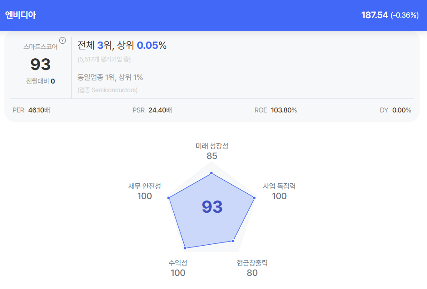
Task: Click the 수익성 100 radar label
Action: [x=178, y=268]
